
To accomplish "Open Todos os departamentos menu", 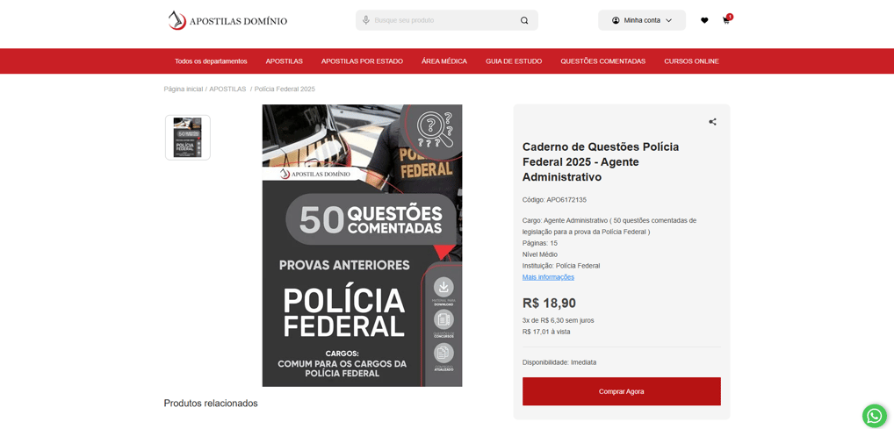I will point(211,61).
